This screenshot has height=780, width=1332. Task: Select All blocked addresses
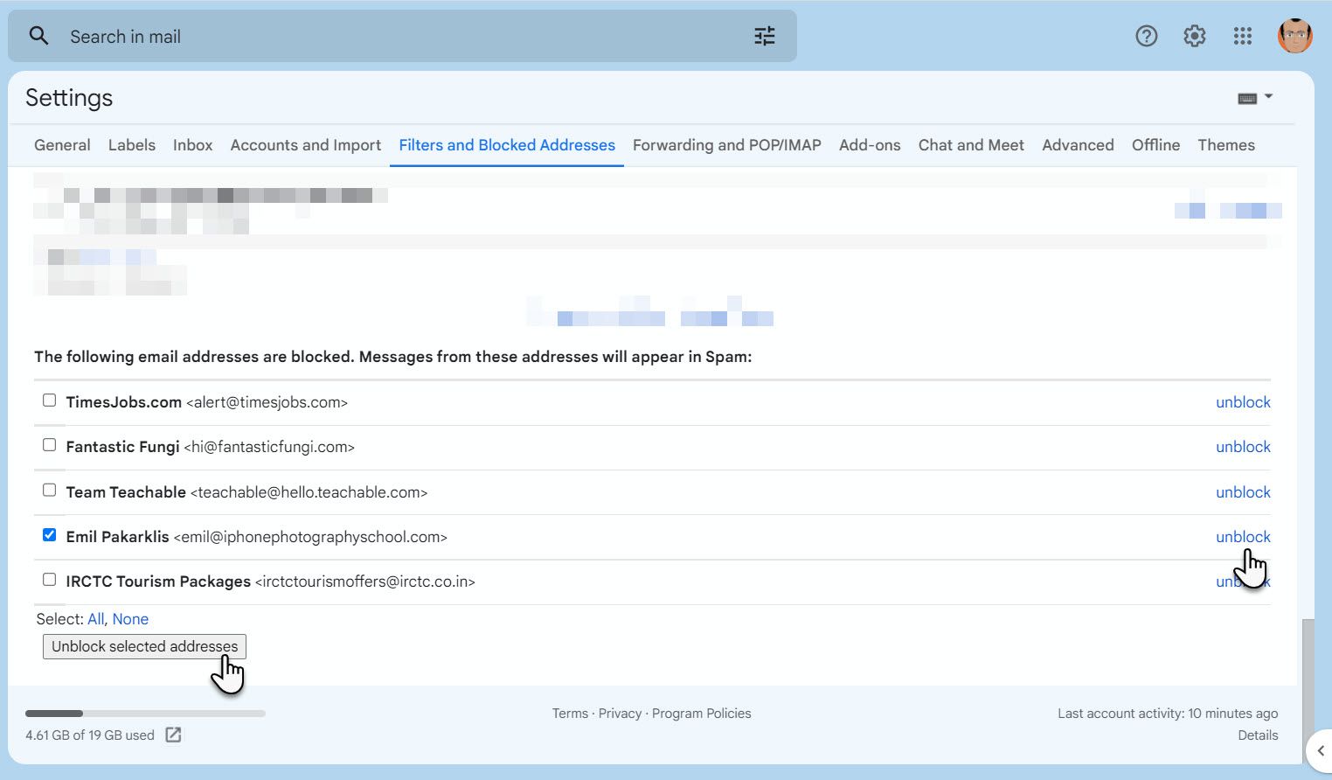pyautogui.click(x=95, y=618)
